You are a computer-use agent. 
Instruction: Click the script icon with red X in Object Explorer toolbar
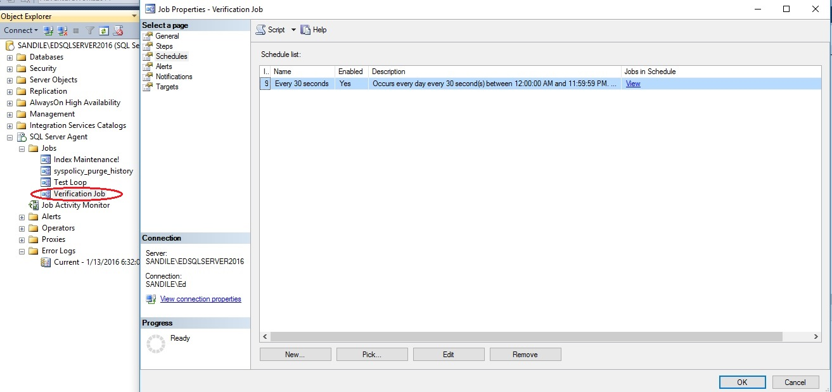pyautogui.click(x=117, y=30)
